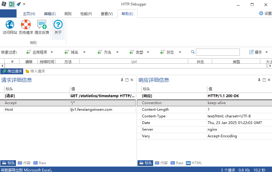Select the Help 帮助(E) ribbon tab

(127, 14)
